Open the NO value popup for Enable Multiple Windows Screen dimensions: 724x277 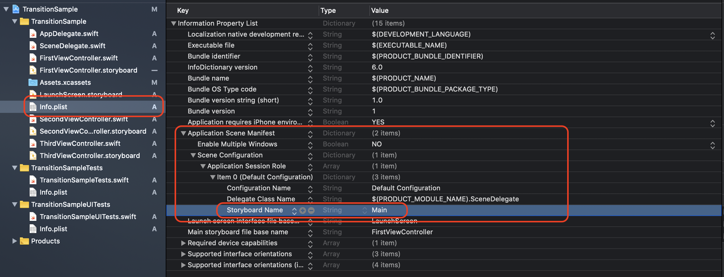point(713,145)
